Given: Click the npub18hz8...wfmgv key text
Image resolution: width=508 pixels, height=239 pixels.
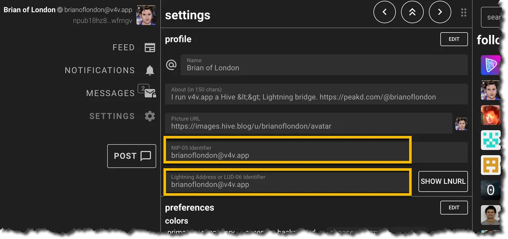Looking at the screenshot, I should point(102,21).
